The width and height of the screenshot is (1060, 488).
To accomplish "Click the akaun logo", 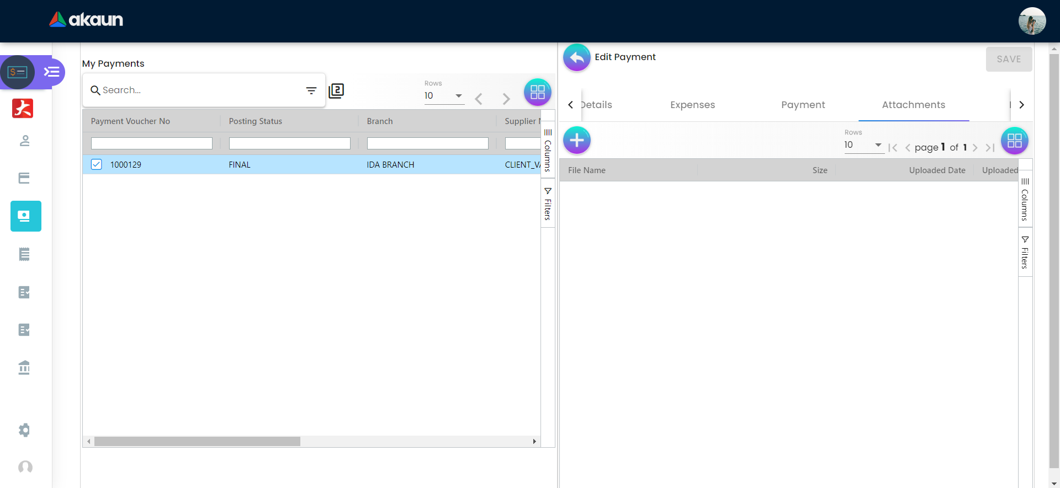I will click(x=86, y=20).
